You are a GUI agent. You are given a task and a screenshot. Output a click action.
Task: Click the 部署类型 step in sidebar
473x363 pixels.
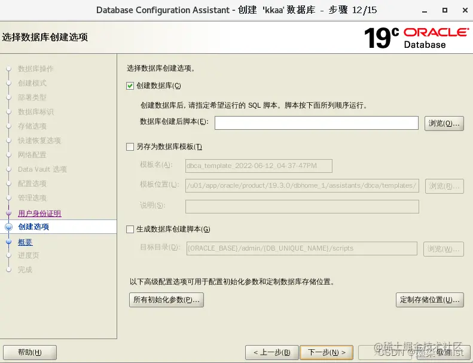tap(32, 97)
